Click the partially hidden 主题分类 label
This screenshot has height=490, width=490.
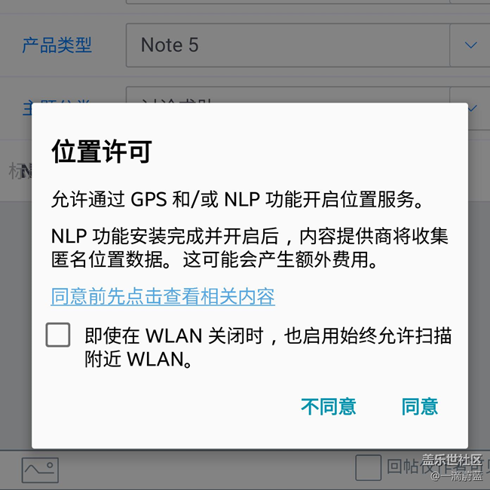tap(57, 108)
